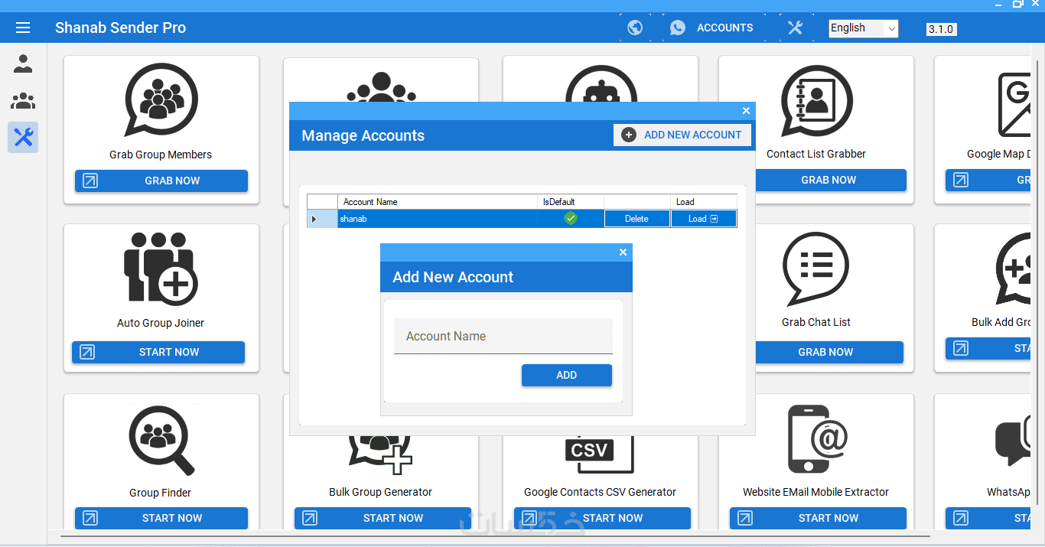Click START NOW under Bulk Group Generator
The height and width of the screenshot is (547, 1045).
tap(383, 518)
